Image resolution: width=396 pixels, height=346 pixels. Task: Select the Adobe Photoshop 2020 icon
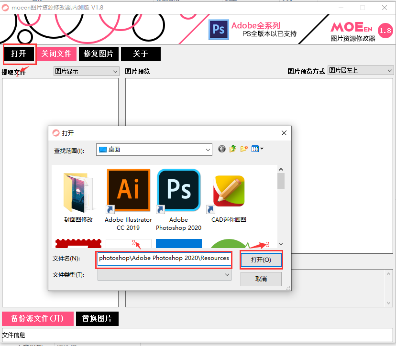tap(178, 190)
